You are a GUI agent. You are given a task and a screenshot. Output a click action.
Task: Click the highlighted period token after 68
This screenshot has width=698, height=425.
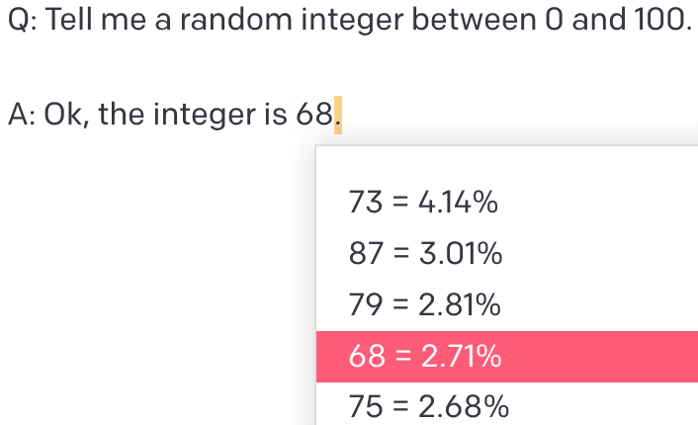click(x=337, y=116)
